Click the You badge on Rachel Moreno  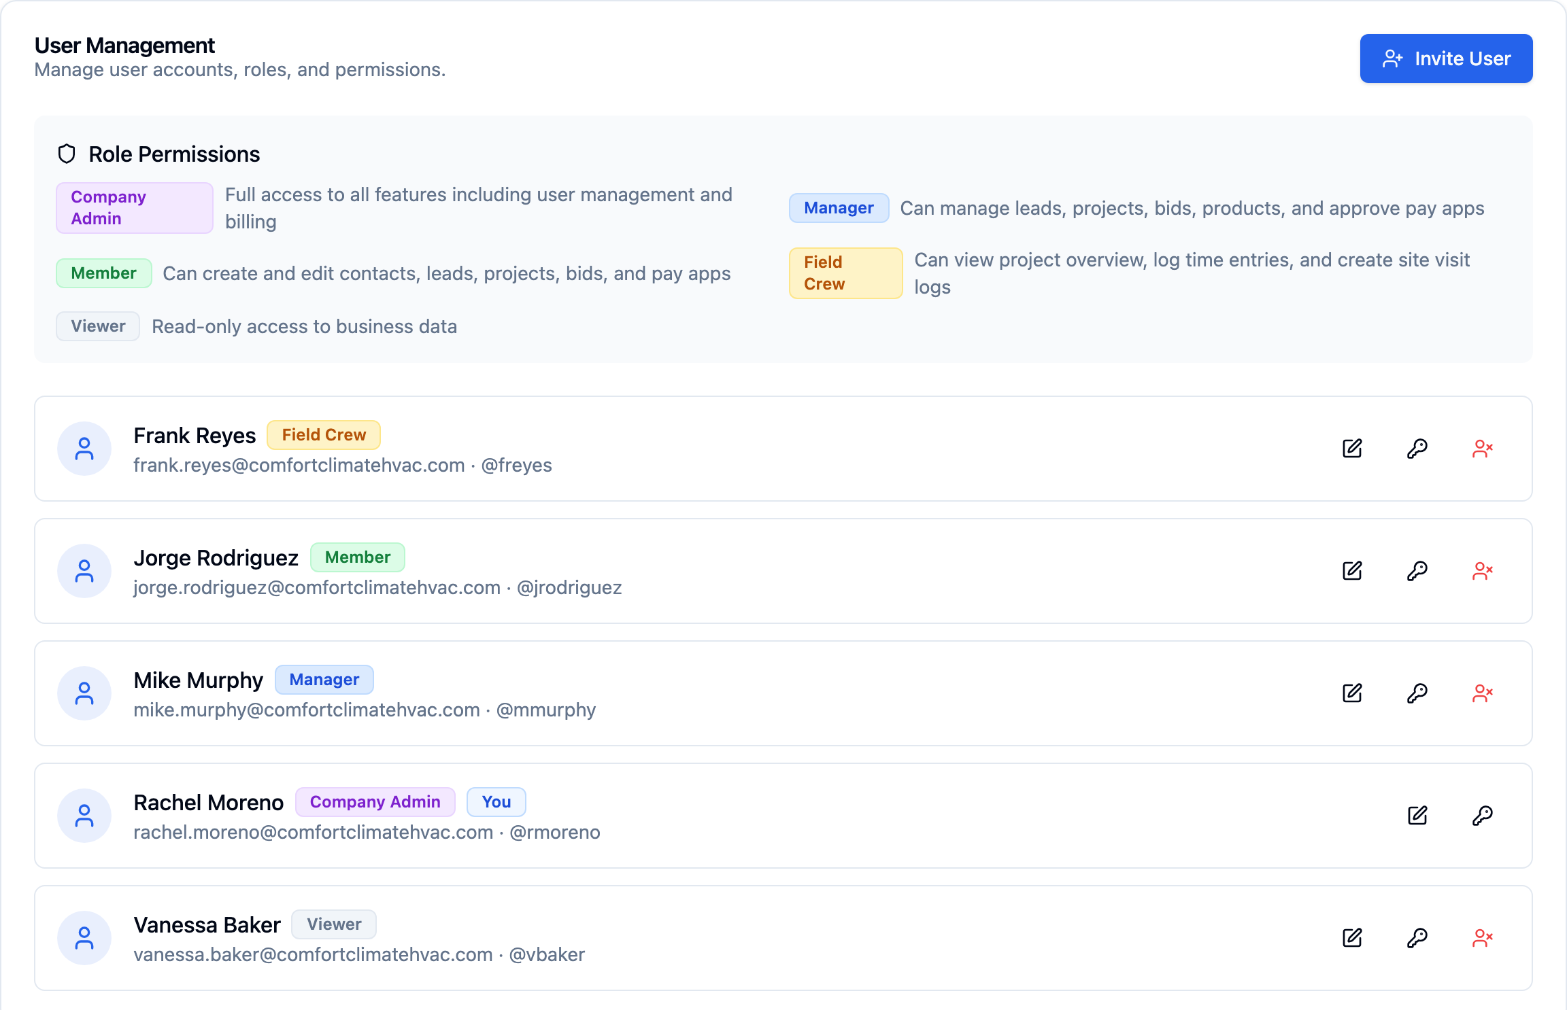click(496, 802)
